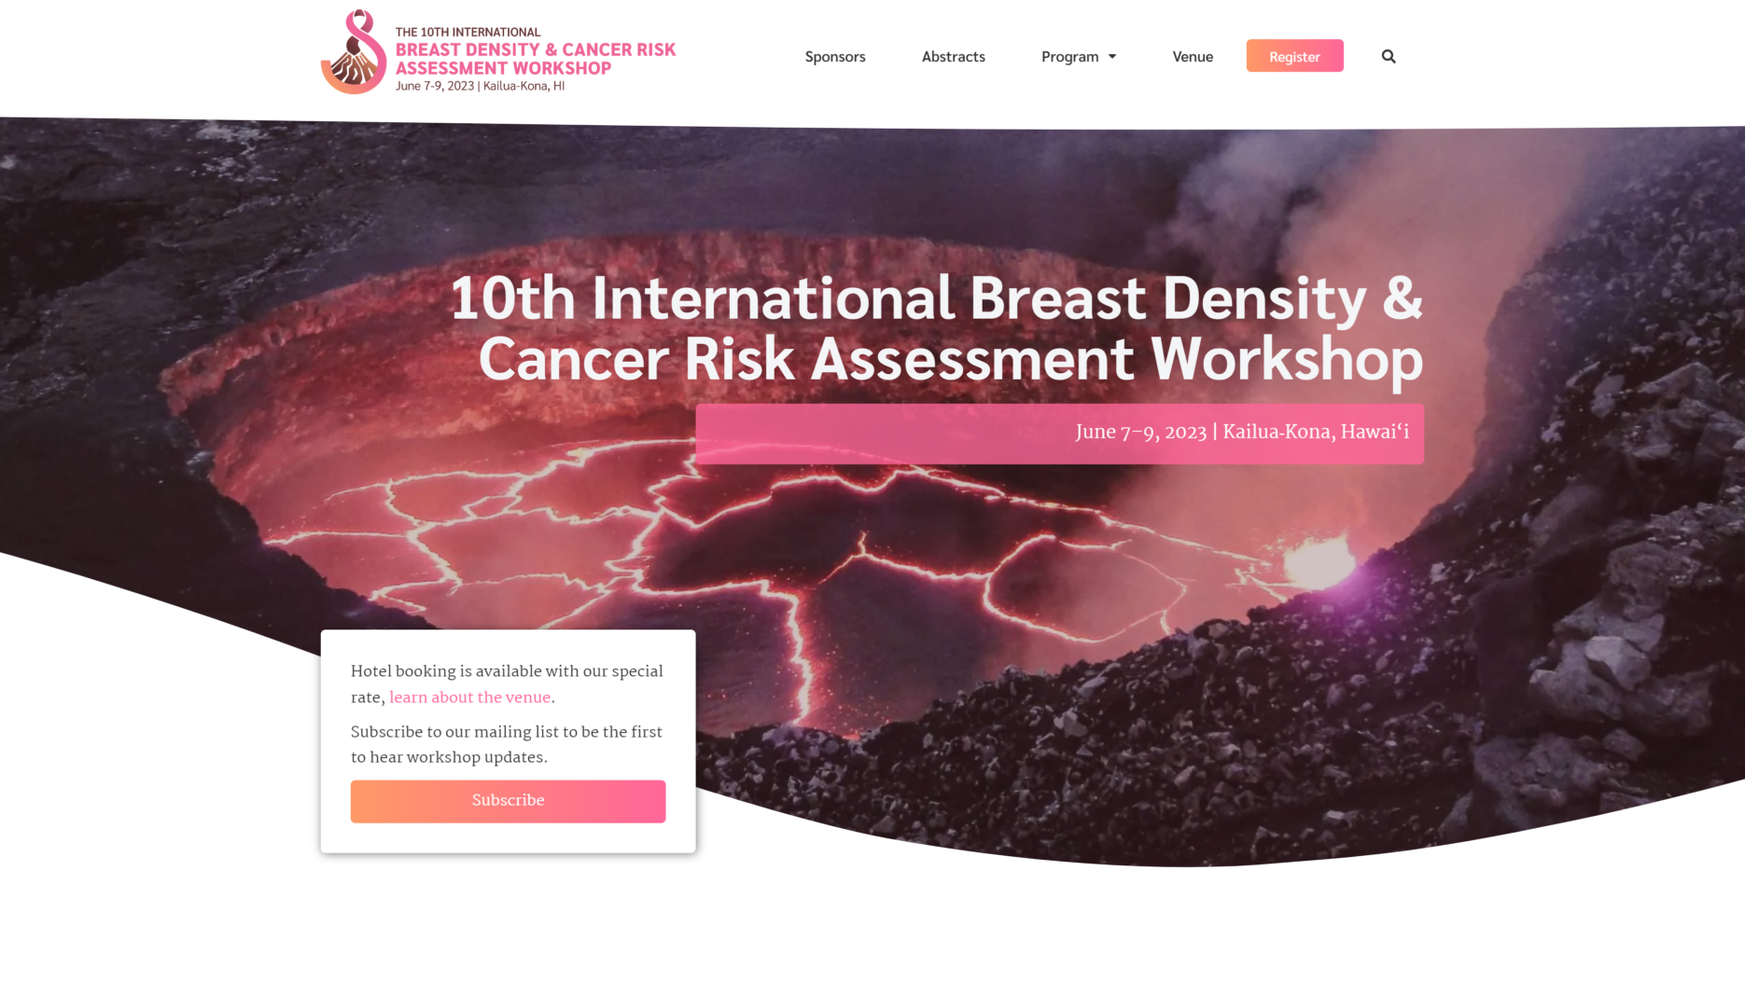This screenshot has height=981, width=1745.
Task: Click the mailing list subscription paragraph
Action: [x=507, y=744]
